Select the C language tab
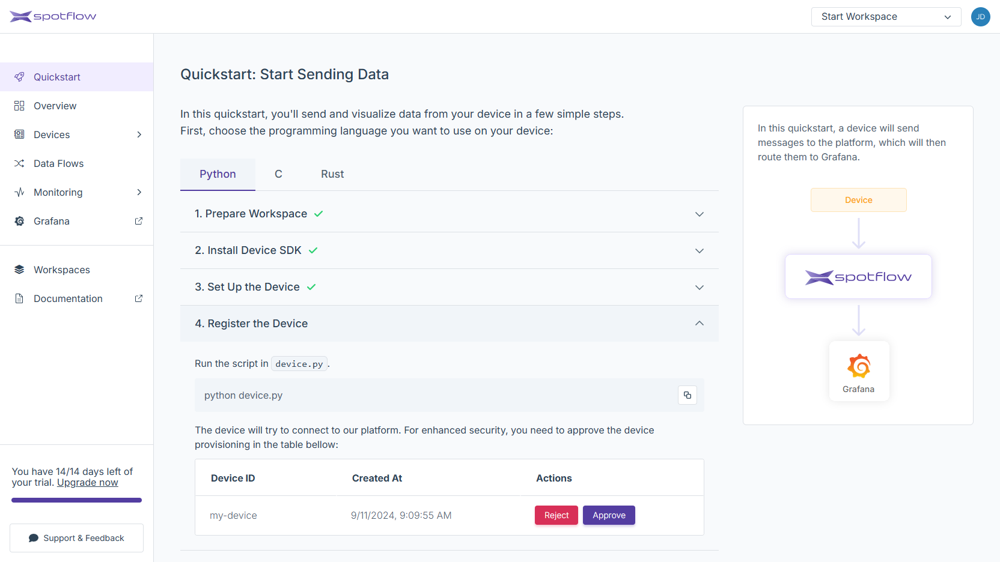This screenshot has height=562, width=1000. point(278,174)
